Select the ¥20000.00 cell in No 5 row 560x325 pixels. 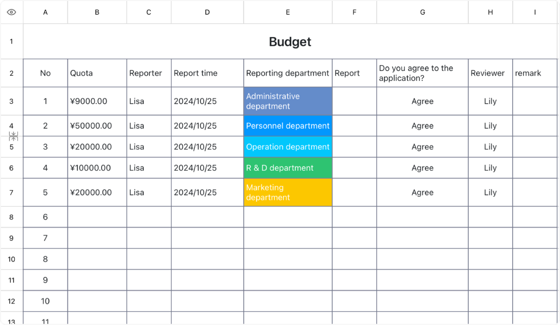[97, 193]
